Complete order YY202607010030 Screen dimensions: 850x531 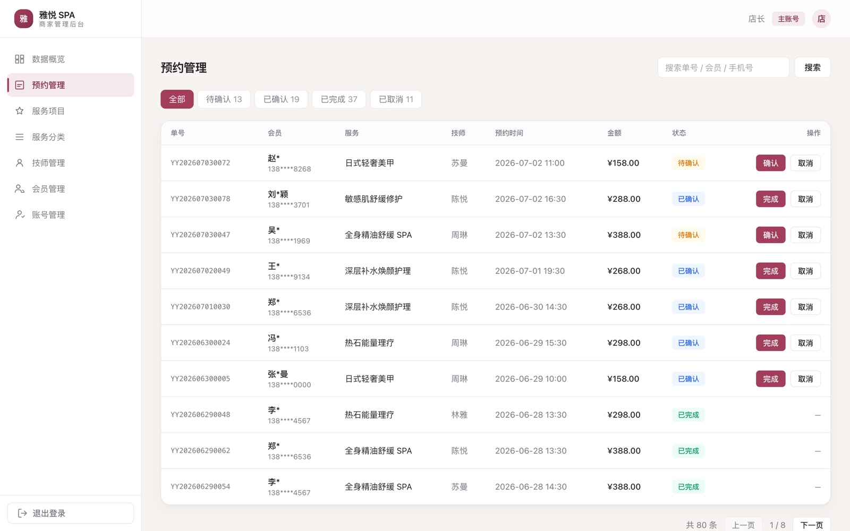(x=770, y=307)
